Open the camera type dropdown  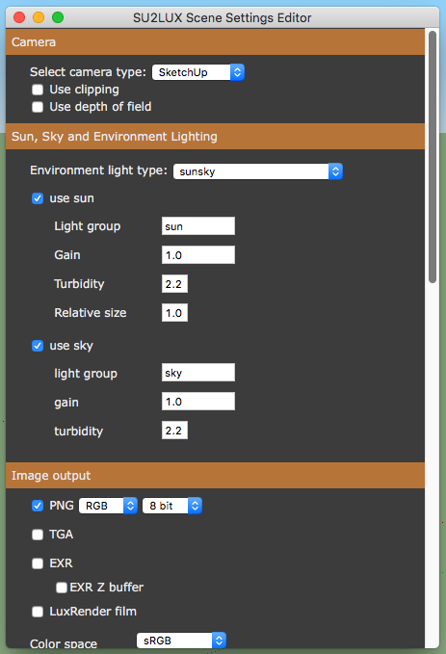pos(197,72)
